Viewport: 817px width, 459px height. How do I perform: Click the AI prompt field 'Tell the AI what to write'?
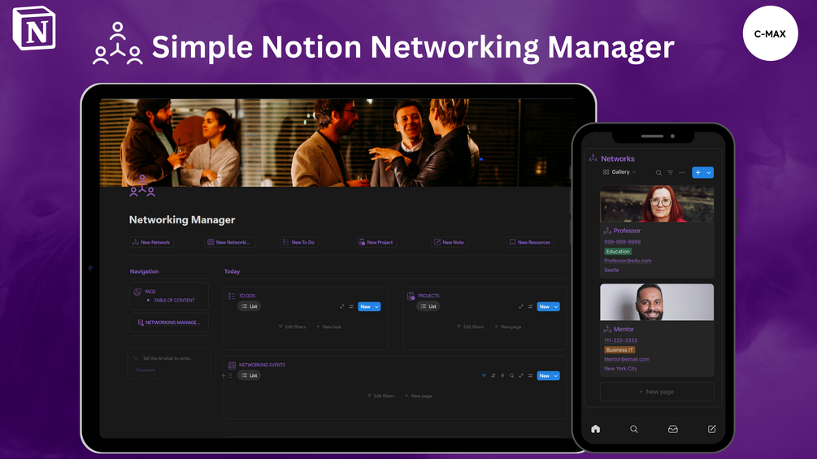pos(168,358)
